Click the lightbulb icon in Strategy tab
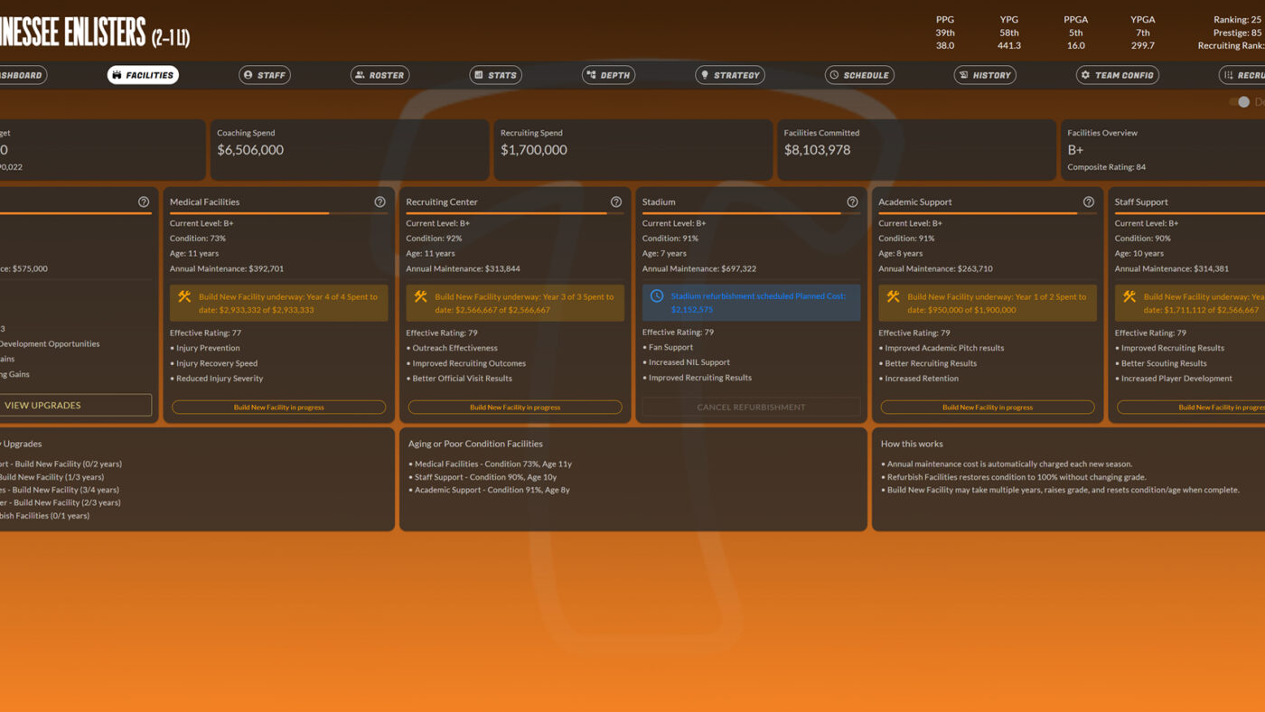This screenshot has height=712, width=1265. point(704,75)
